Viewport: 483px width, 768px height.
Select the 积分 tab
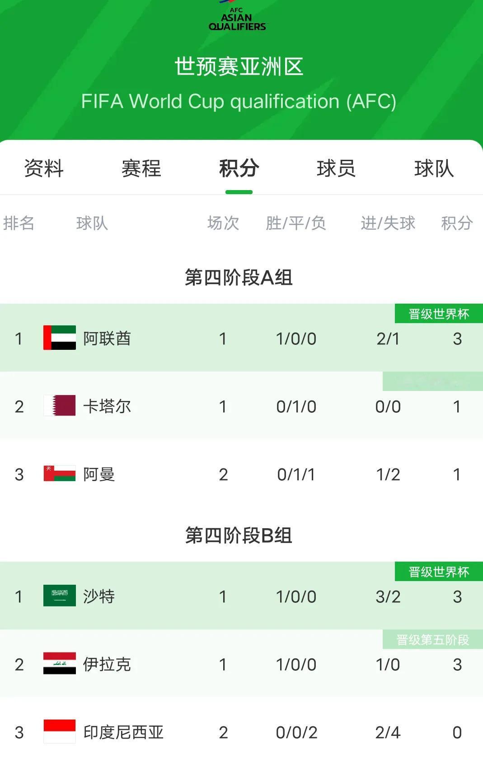point(239,168)
